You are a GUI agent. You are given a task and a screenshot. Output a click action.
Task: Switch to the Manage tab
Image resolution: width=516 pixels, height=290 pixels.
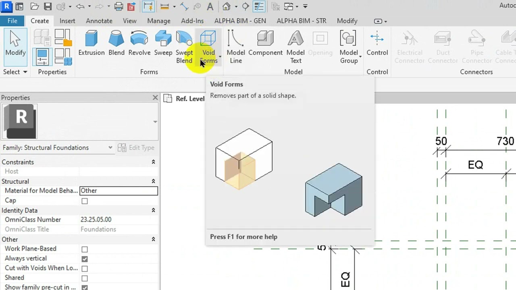pyautogui.click(x=158, y=21)
